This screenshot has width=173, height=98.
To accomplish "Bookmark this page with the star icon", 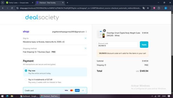I will point(148,8).
